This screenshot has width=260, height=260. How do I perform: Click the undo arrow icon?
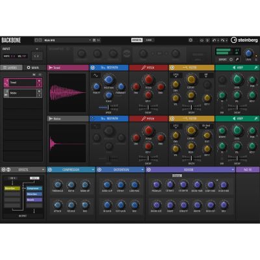(x=214, y=40)
